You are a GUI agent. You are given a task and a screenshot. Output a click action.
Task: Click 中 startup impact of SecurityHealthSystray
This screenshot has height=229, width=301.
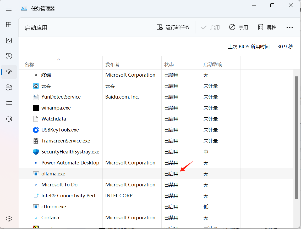click(x=206, y=152)
